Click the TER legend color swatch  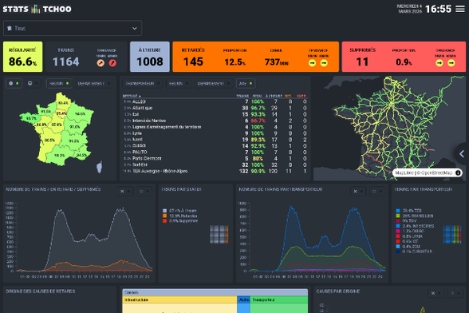[398, 211]
